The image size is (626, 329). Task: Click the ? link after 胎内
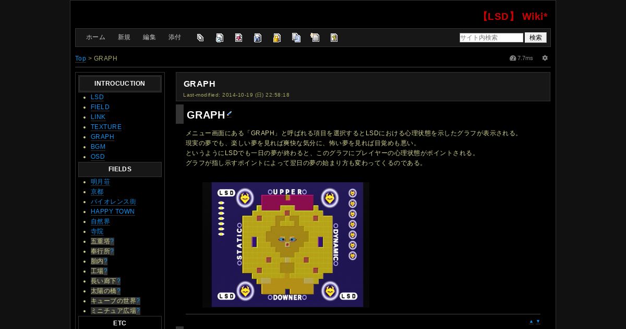click(105, 261)
